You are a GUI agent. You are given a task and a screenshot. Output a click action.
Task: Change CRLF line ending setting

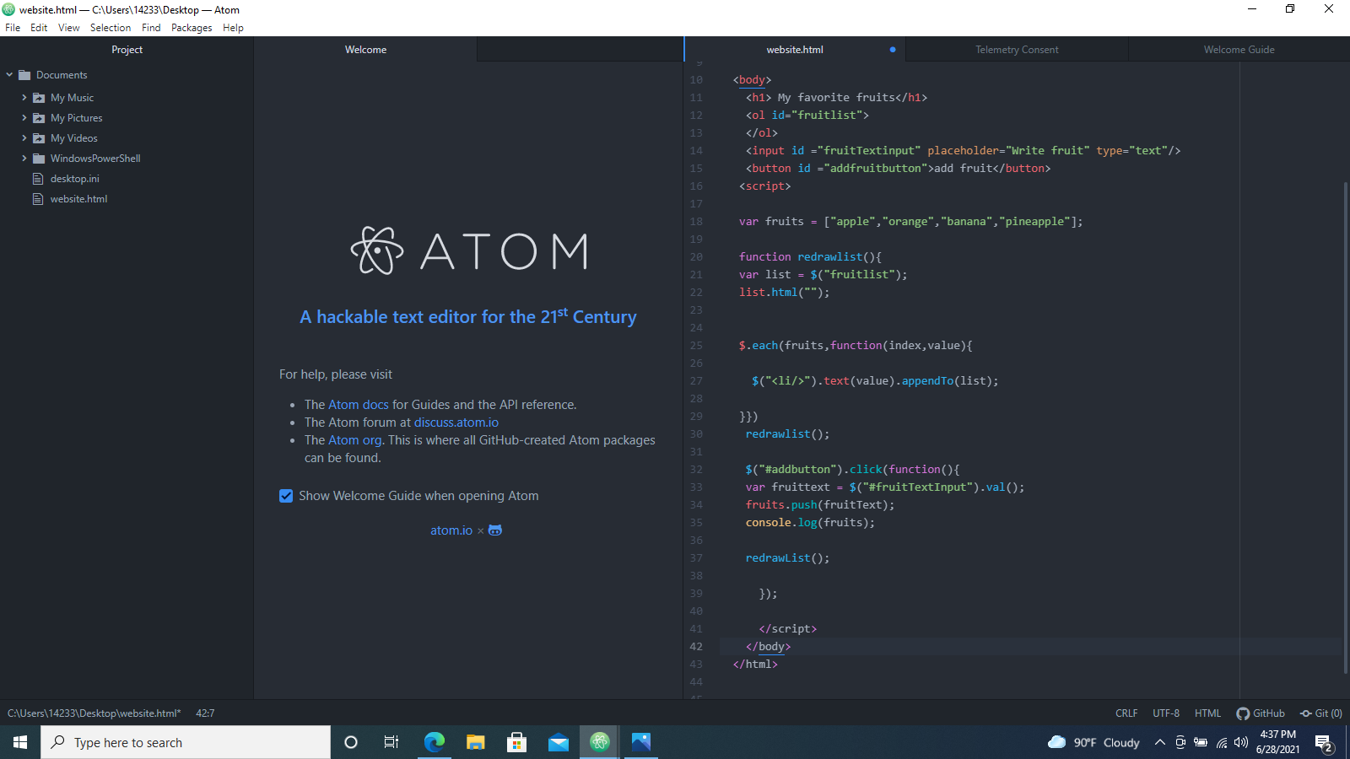[1126, 713]
